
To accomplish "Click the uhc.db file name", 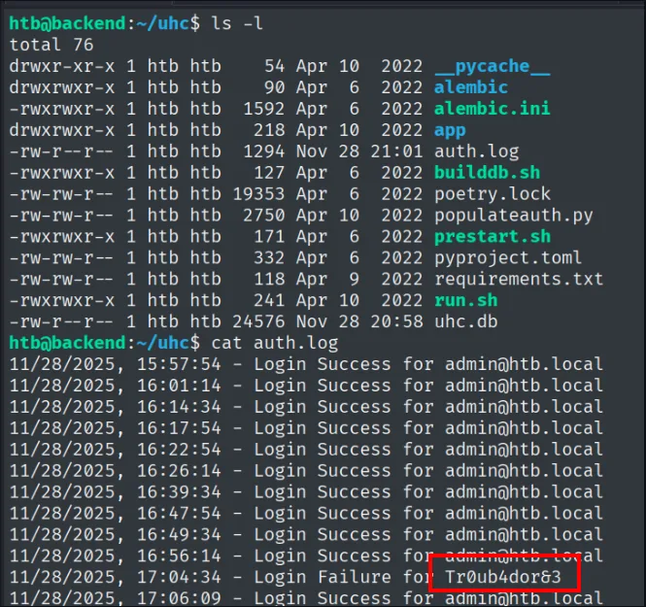I will [466, 321].
